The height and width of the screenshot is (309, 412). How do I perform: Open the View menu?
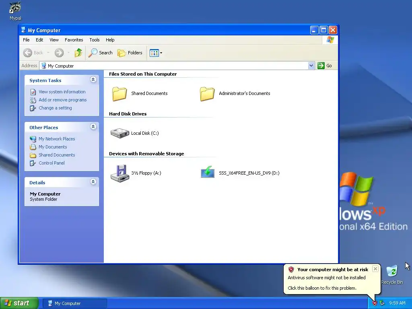tap(54, 40)
